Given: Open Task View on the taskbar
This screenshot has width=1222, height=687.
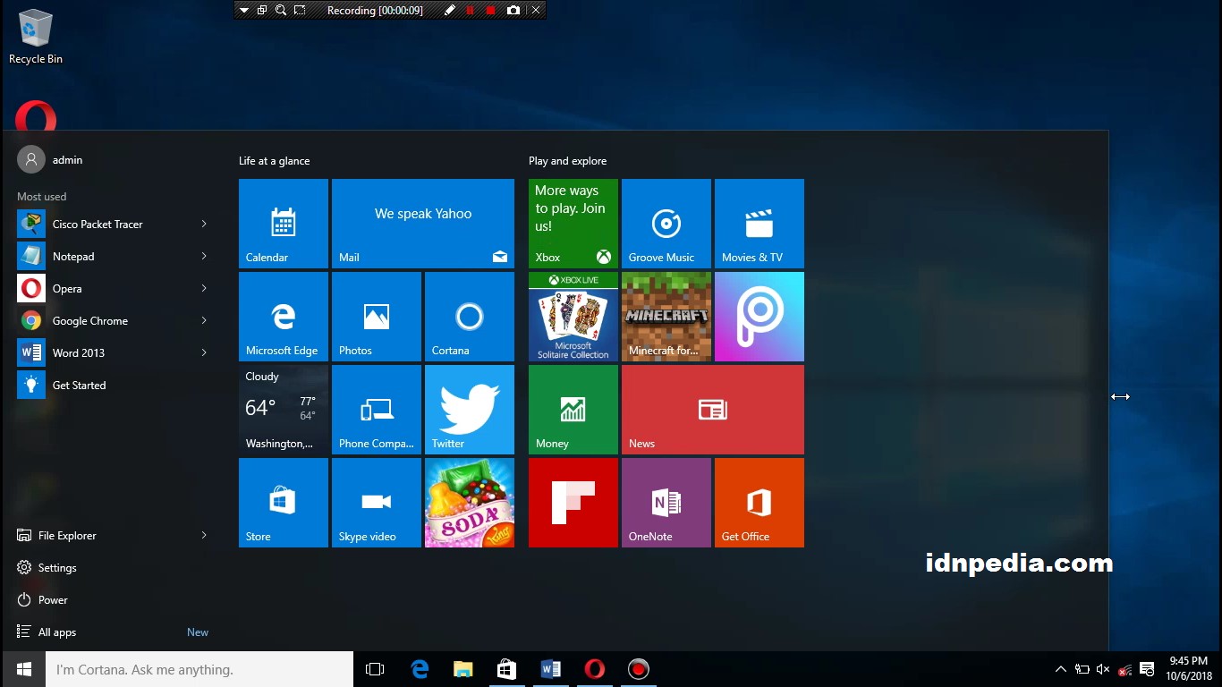Looking at the screenshot, I should (375, 669).
